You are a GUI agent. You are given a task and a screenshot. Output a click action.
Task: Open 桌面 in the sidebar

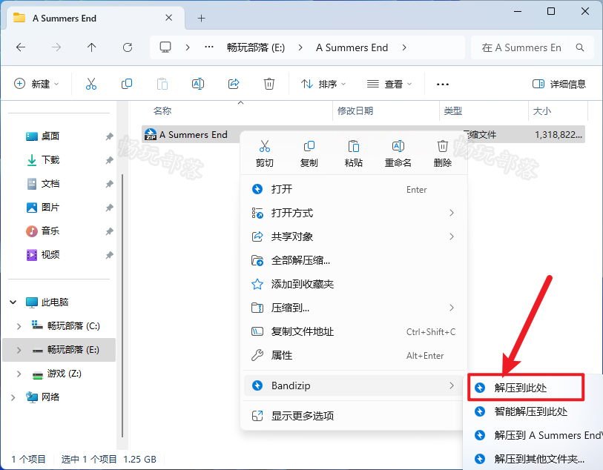coord(50,136)
